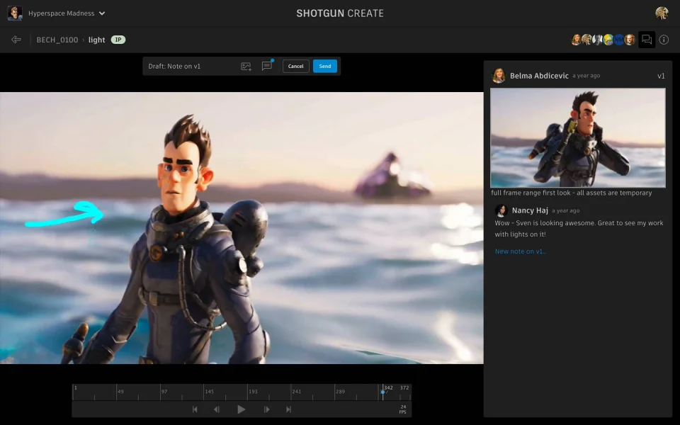Image resolution: width=680 pixels, height=425 pixels.
Task: Click the project avatar beside Hyperspace Madness
Action: [x=15, y=13]
